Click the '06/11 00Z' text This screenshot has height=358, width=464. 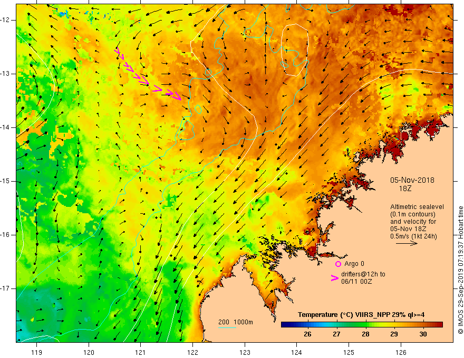coord(356,282)
